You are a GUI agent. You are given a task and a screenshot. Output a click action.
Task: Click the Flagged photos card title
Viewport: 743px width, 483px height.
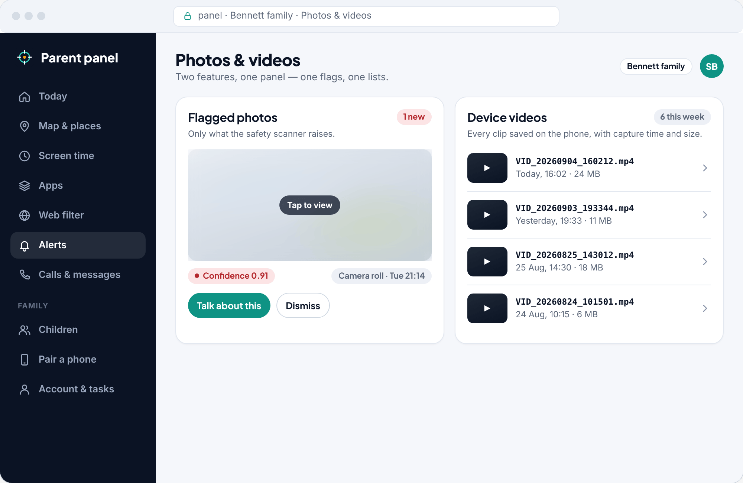(233, 117)
